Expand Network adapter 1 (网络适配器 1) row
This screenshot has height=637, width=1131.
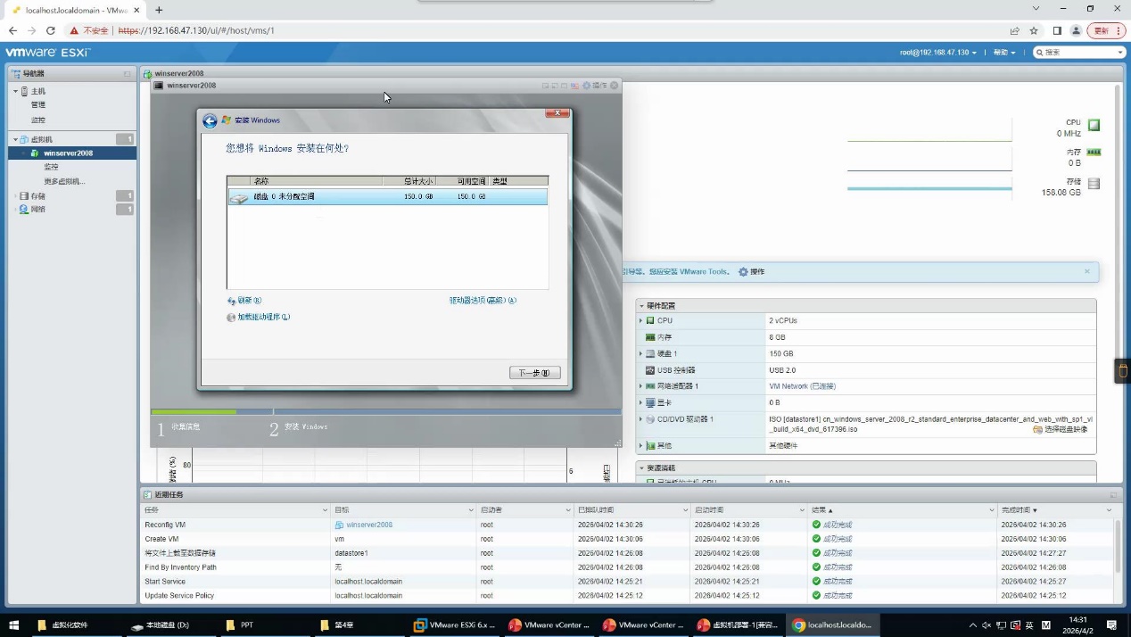point(640,386)
